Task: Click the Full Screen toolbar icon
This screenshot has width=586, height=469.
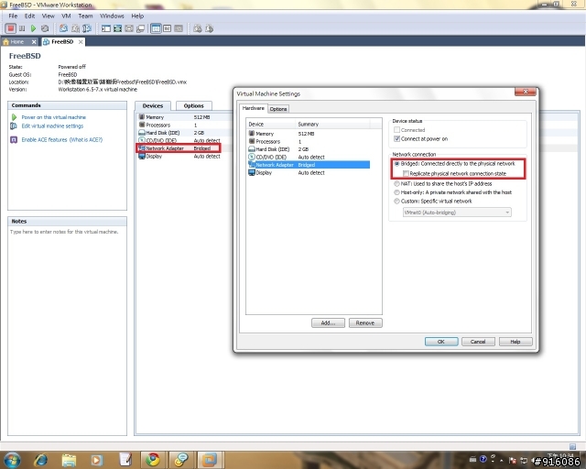Action: [x=118, y=28]
